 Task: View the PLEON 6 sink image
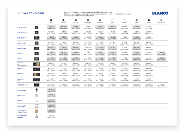pyautogui.click(x=36, y=53)
